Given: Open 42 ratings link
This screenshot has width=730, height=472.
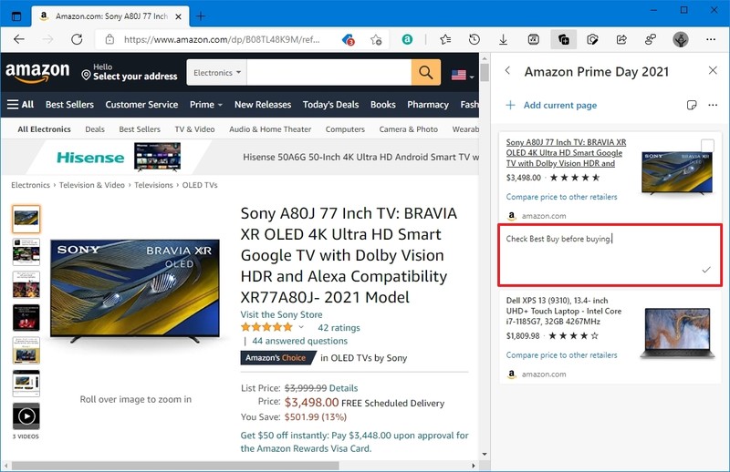Looking at the screenshot, I should click(339, 328).
